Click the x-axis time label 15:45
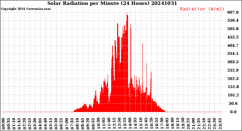Screen dimensions: 242x131 (146, 124)
